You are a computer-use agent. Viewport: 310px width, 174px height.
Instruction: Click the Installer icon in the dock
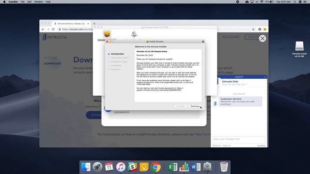point(207,167)
